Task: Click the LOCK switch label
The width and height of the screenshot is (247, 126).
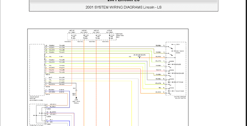Action: (178, 44)
